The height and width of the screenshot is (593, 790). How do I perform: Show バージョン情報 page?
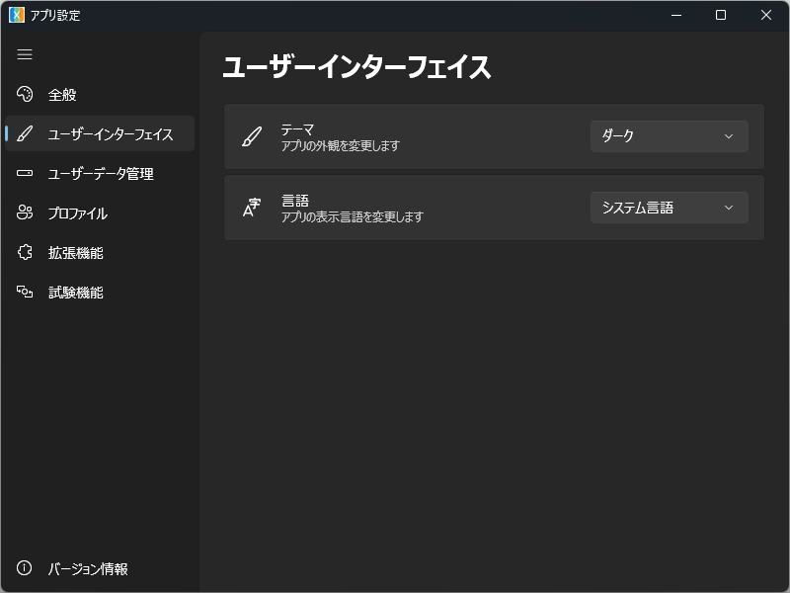click(x=100, y=568)
